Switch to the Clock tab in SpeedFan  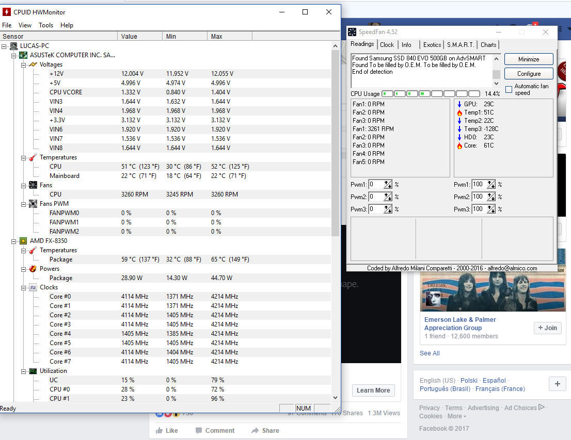[387, 45]
